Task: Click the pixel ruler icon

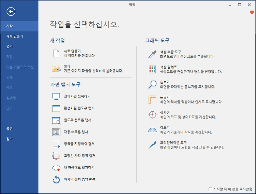Action: (152, 100)
